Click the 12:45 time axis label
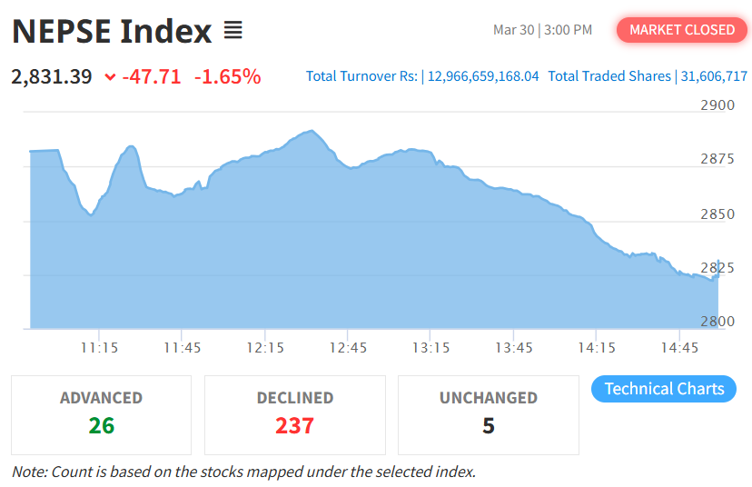This screenshot has width=752, height=487. pyautogui.click(x=348, y=348)
